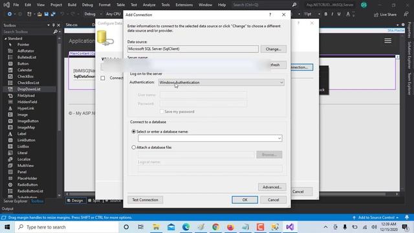
Task: Open the Project menu
Action: (x=56, y=5)
